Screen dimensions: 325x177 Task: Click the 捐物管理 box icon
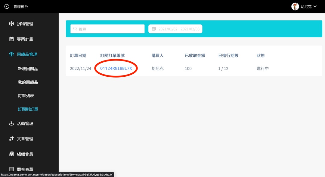click(x=11, y=24)
